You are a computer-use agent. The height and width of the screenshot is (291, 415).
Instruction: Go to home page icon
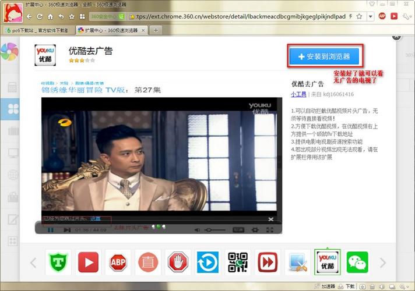pos(50,17)
